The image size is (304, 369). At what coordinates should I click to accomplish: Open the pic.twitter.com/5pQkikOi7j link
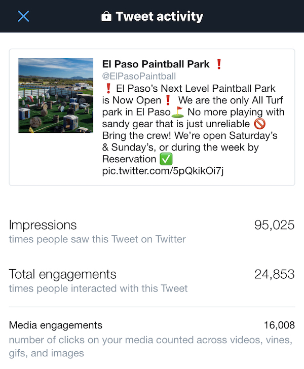(x=163, y=171)
